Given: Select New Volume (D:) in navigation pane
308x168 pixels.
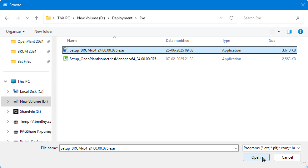Looking at the screenshot, I should (34, 101).
